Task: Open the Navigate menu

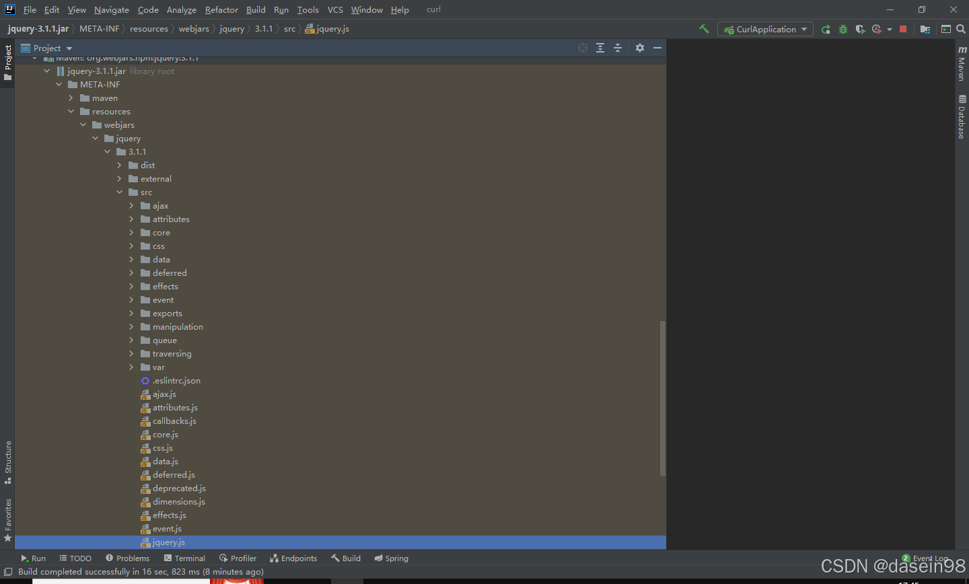Action: [x=112, y=9]
